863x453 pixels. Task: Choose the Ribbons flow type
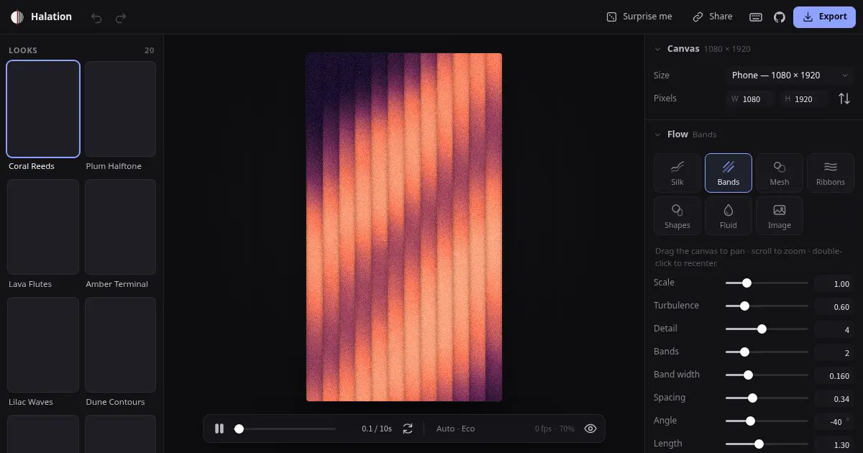click(831, 173)
